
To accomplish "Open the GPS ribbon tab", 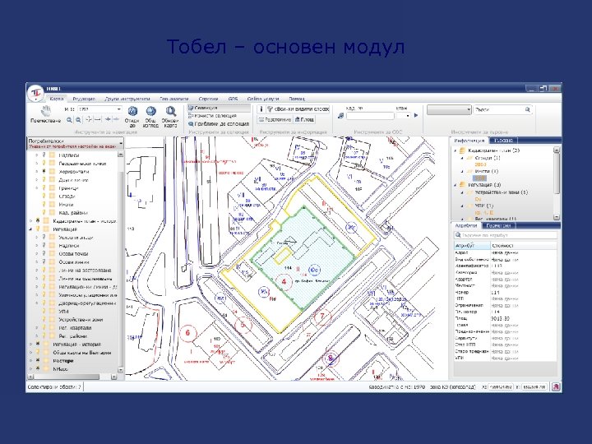I will click(x=233, y=99).
